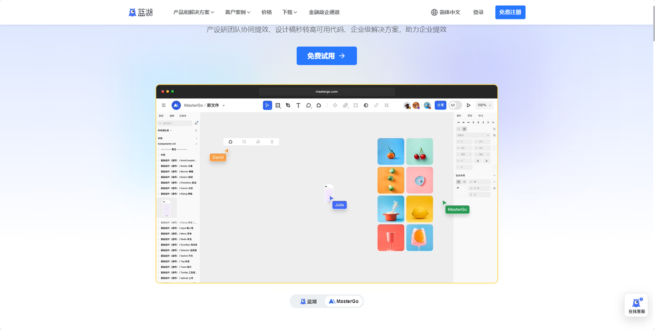Select the Move arrow tool
655x330 pixels.
(267, 105)
